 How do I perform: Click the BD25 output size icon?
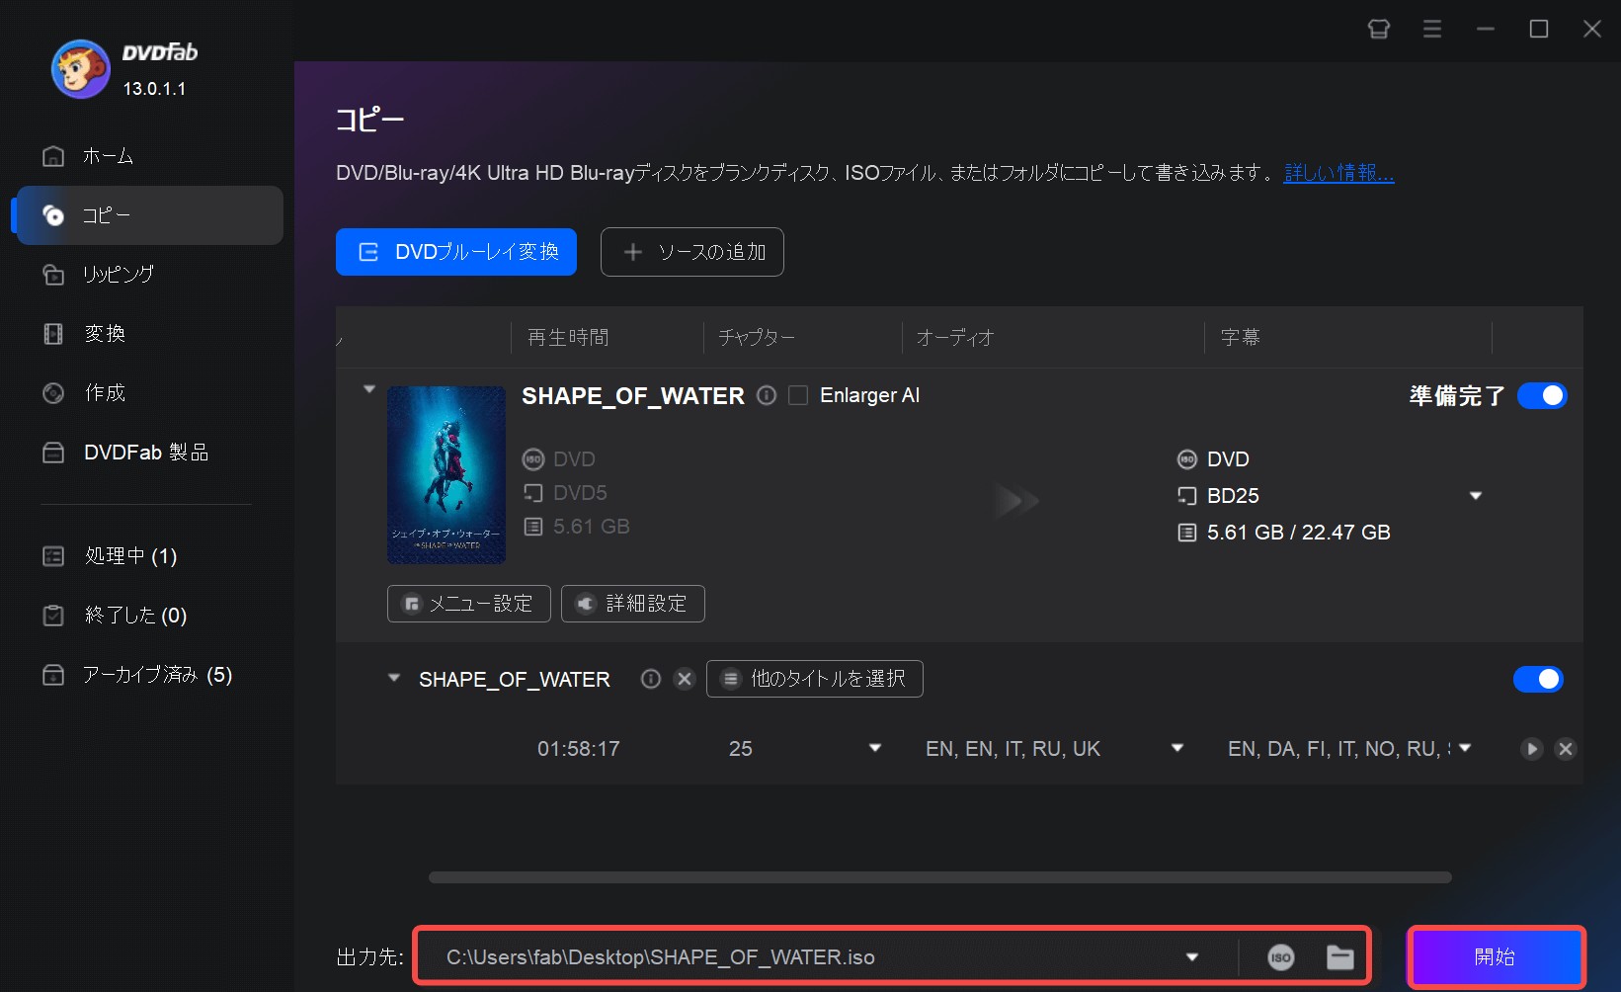(1187, 496)
